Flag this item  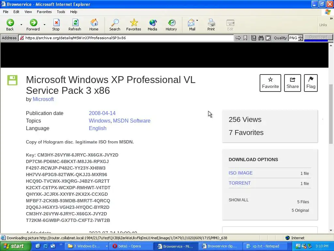pyautogui.click(x=311, y=83)
